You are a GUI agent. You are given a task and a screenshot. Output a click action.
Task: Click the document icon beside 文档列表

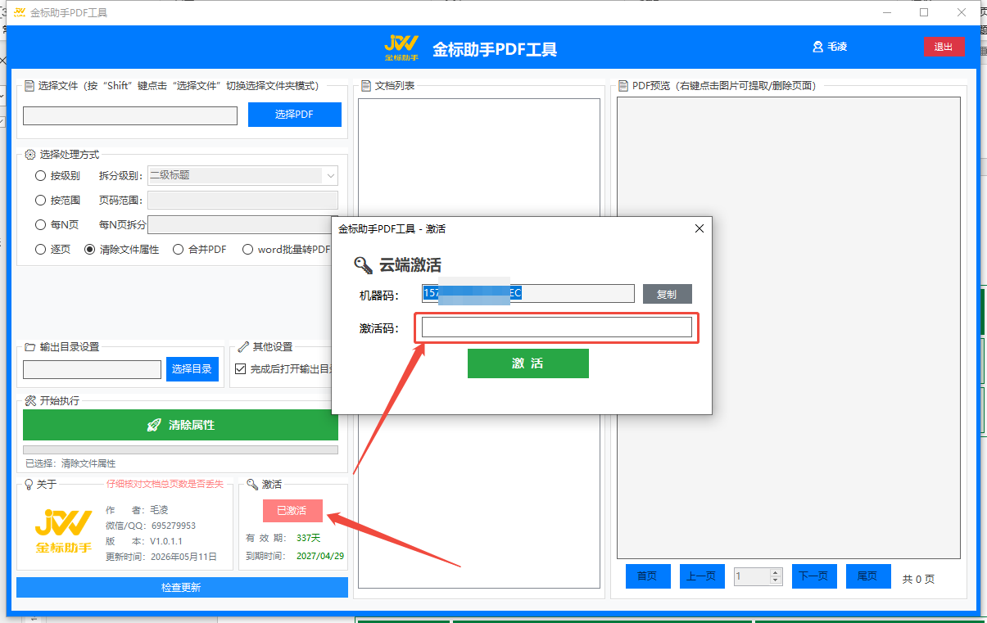point(365,86)
